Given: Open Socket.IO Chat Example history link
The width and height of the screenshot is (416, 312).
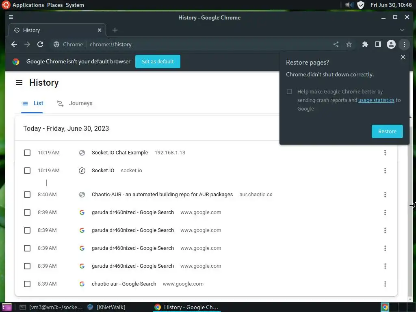Looking at the screenshot, I should pos(120,153).
